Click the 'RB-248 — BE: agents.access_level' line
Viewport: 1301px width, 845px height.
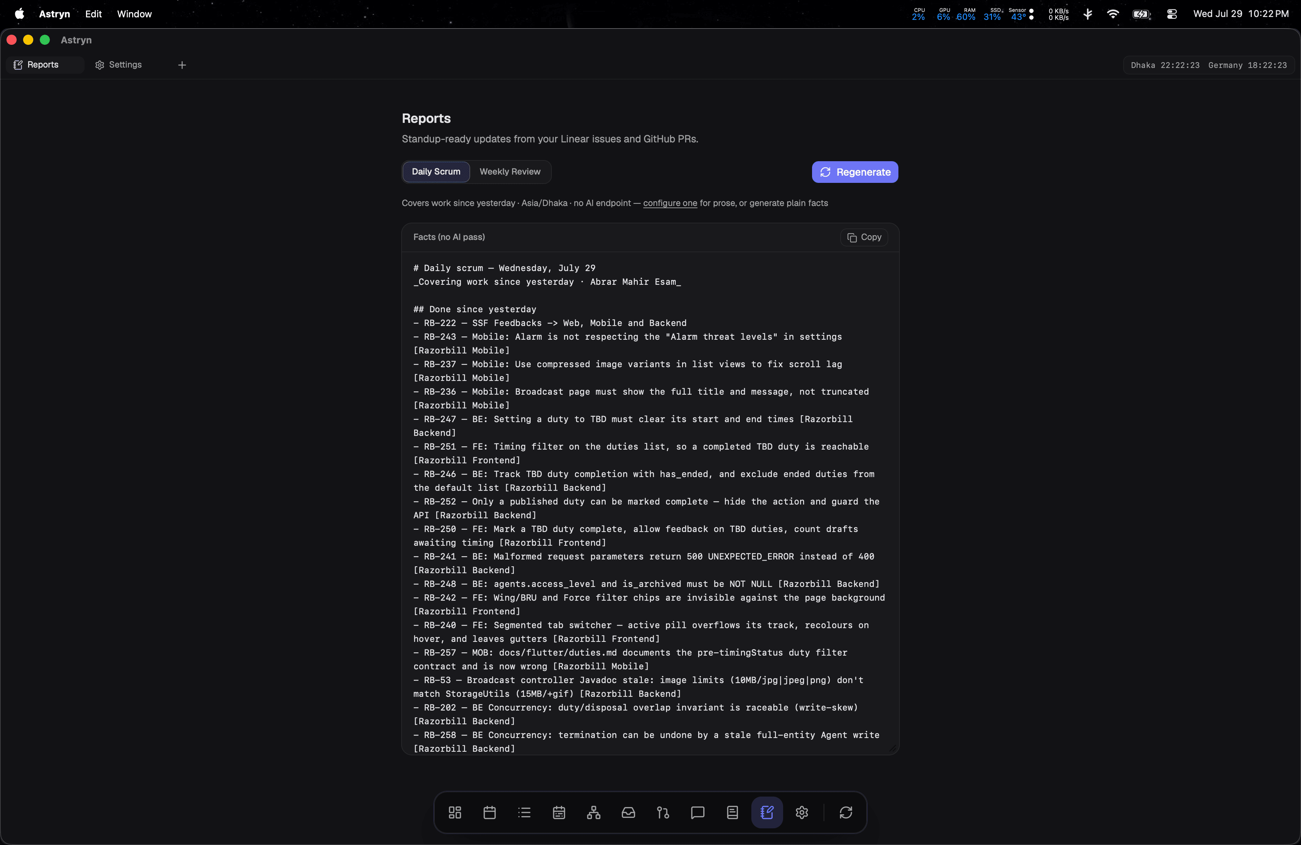pos(646,584)
